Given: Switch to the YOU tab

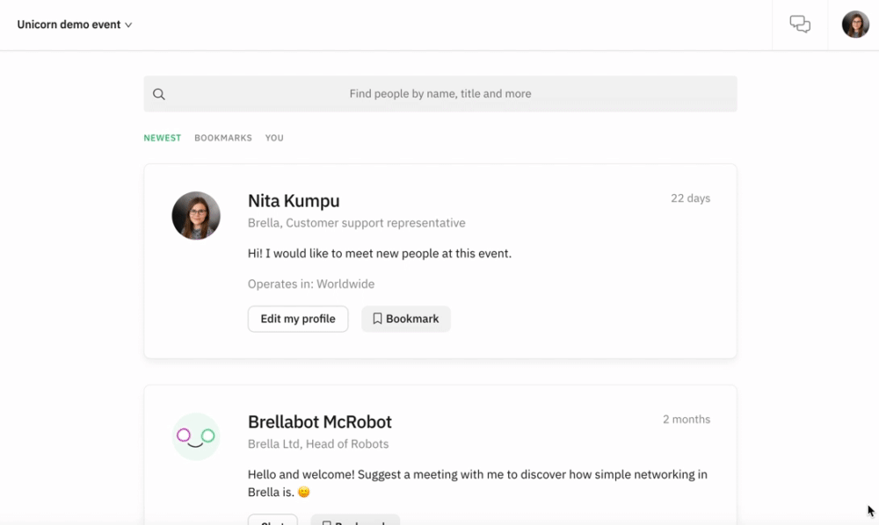Looking at the screenshot, I should pyautogui.click(x=274, y=138).
